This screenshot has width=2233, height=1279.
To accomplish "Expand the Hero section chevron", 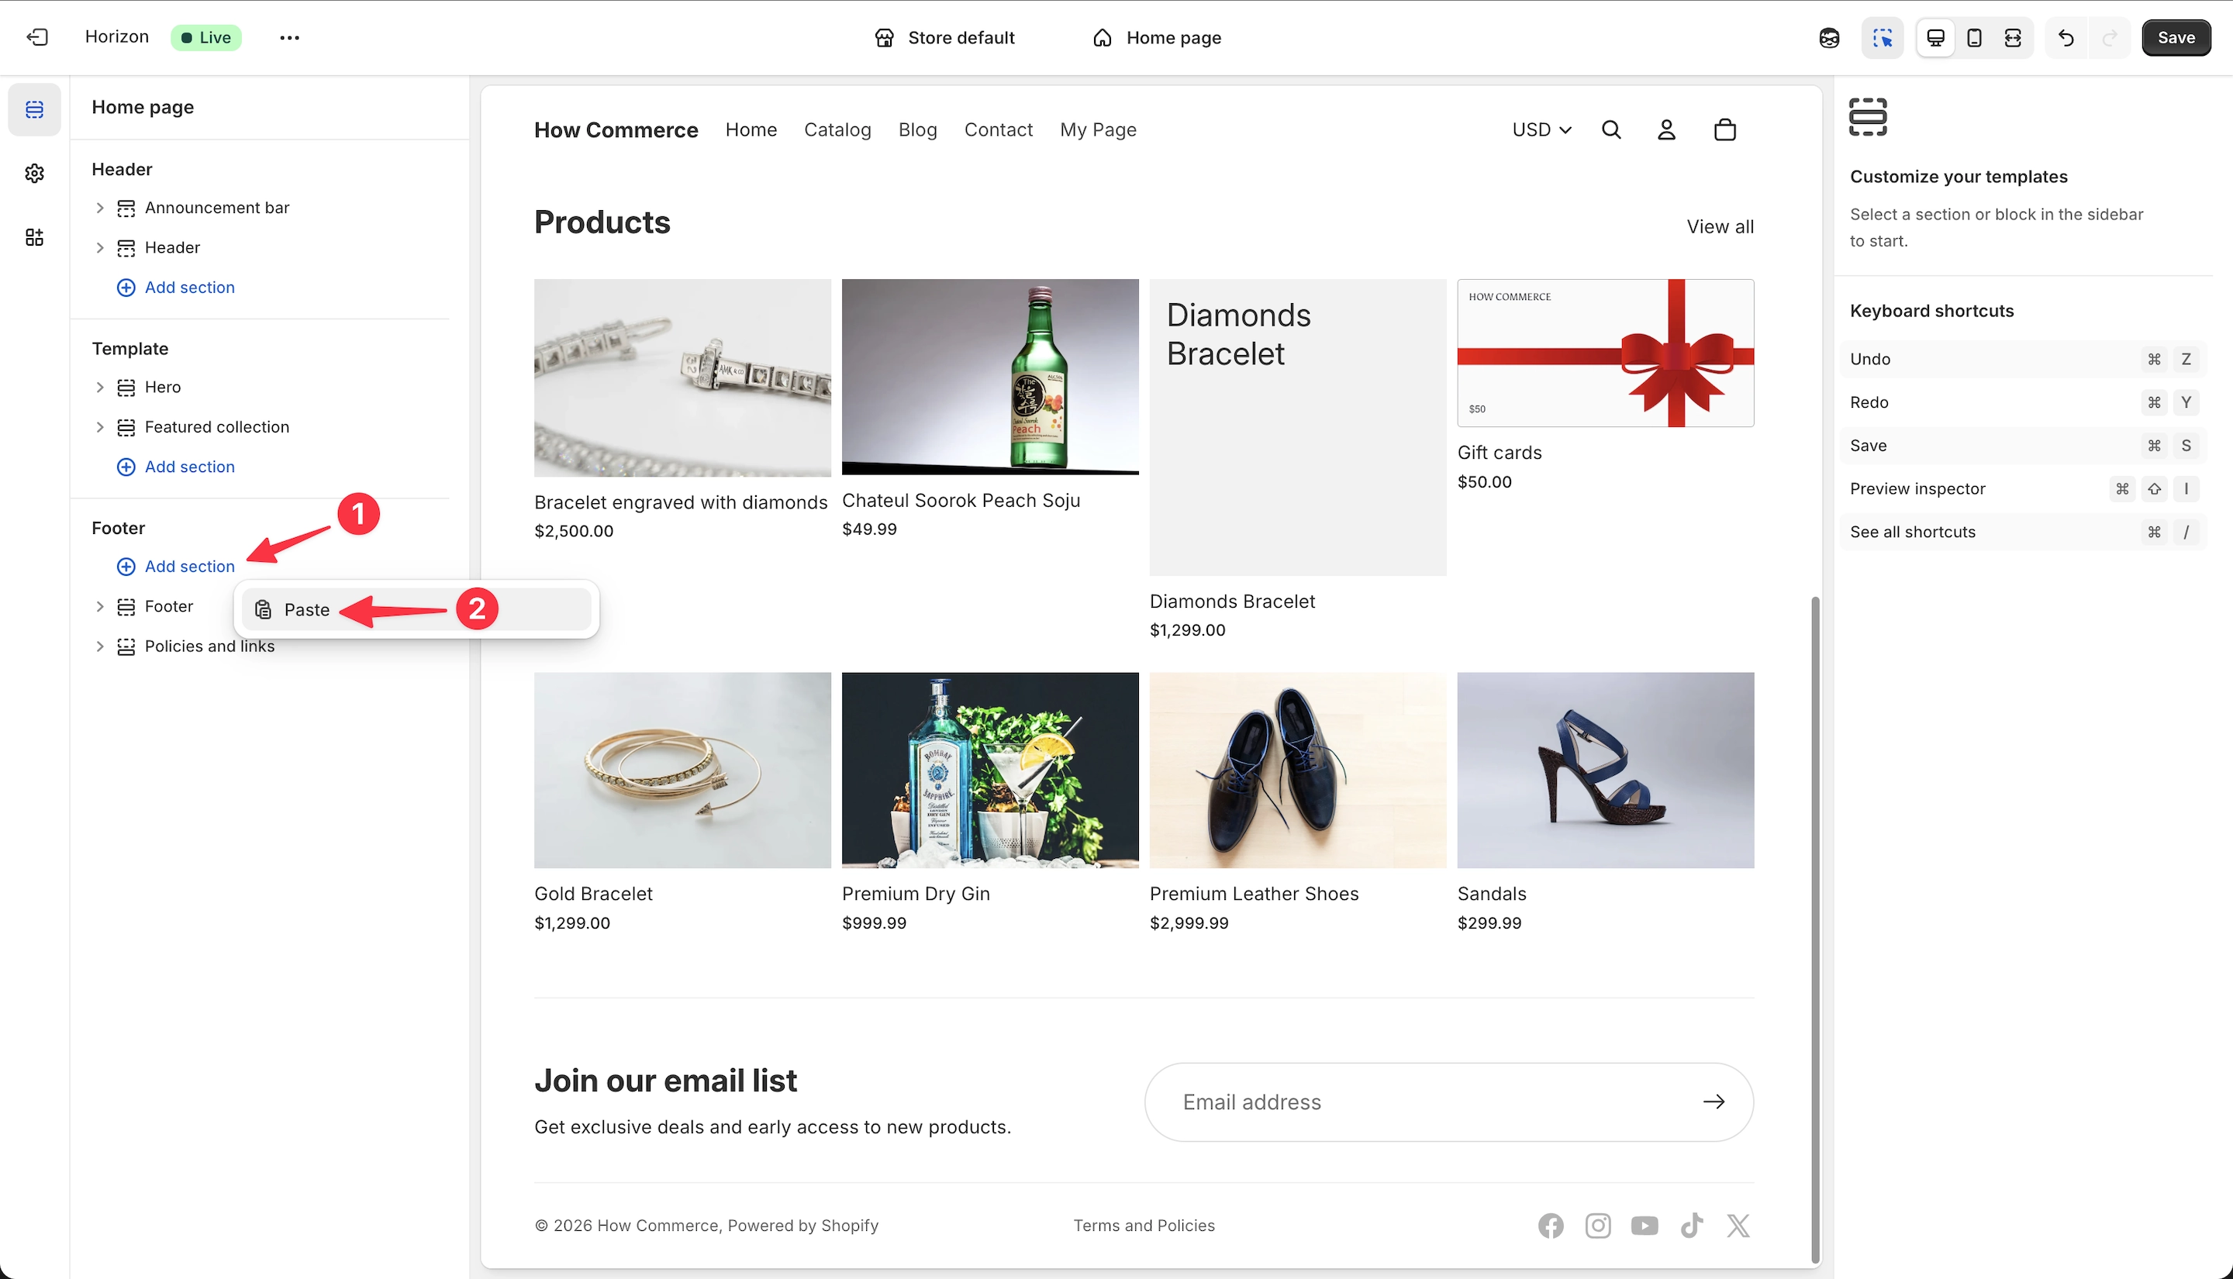I will (99, 388).
